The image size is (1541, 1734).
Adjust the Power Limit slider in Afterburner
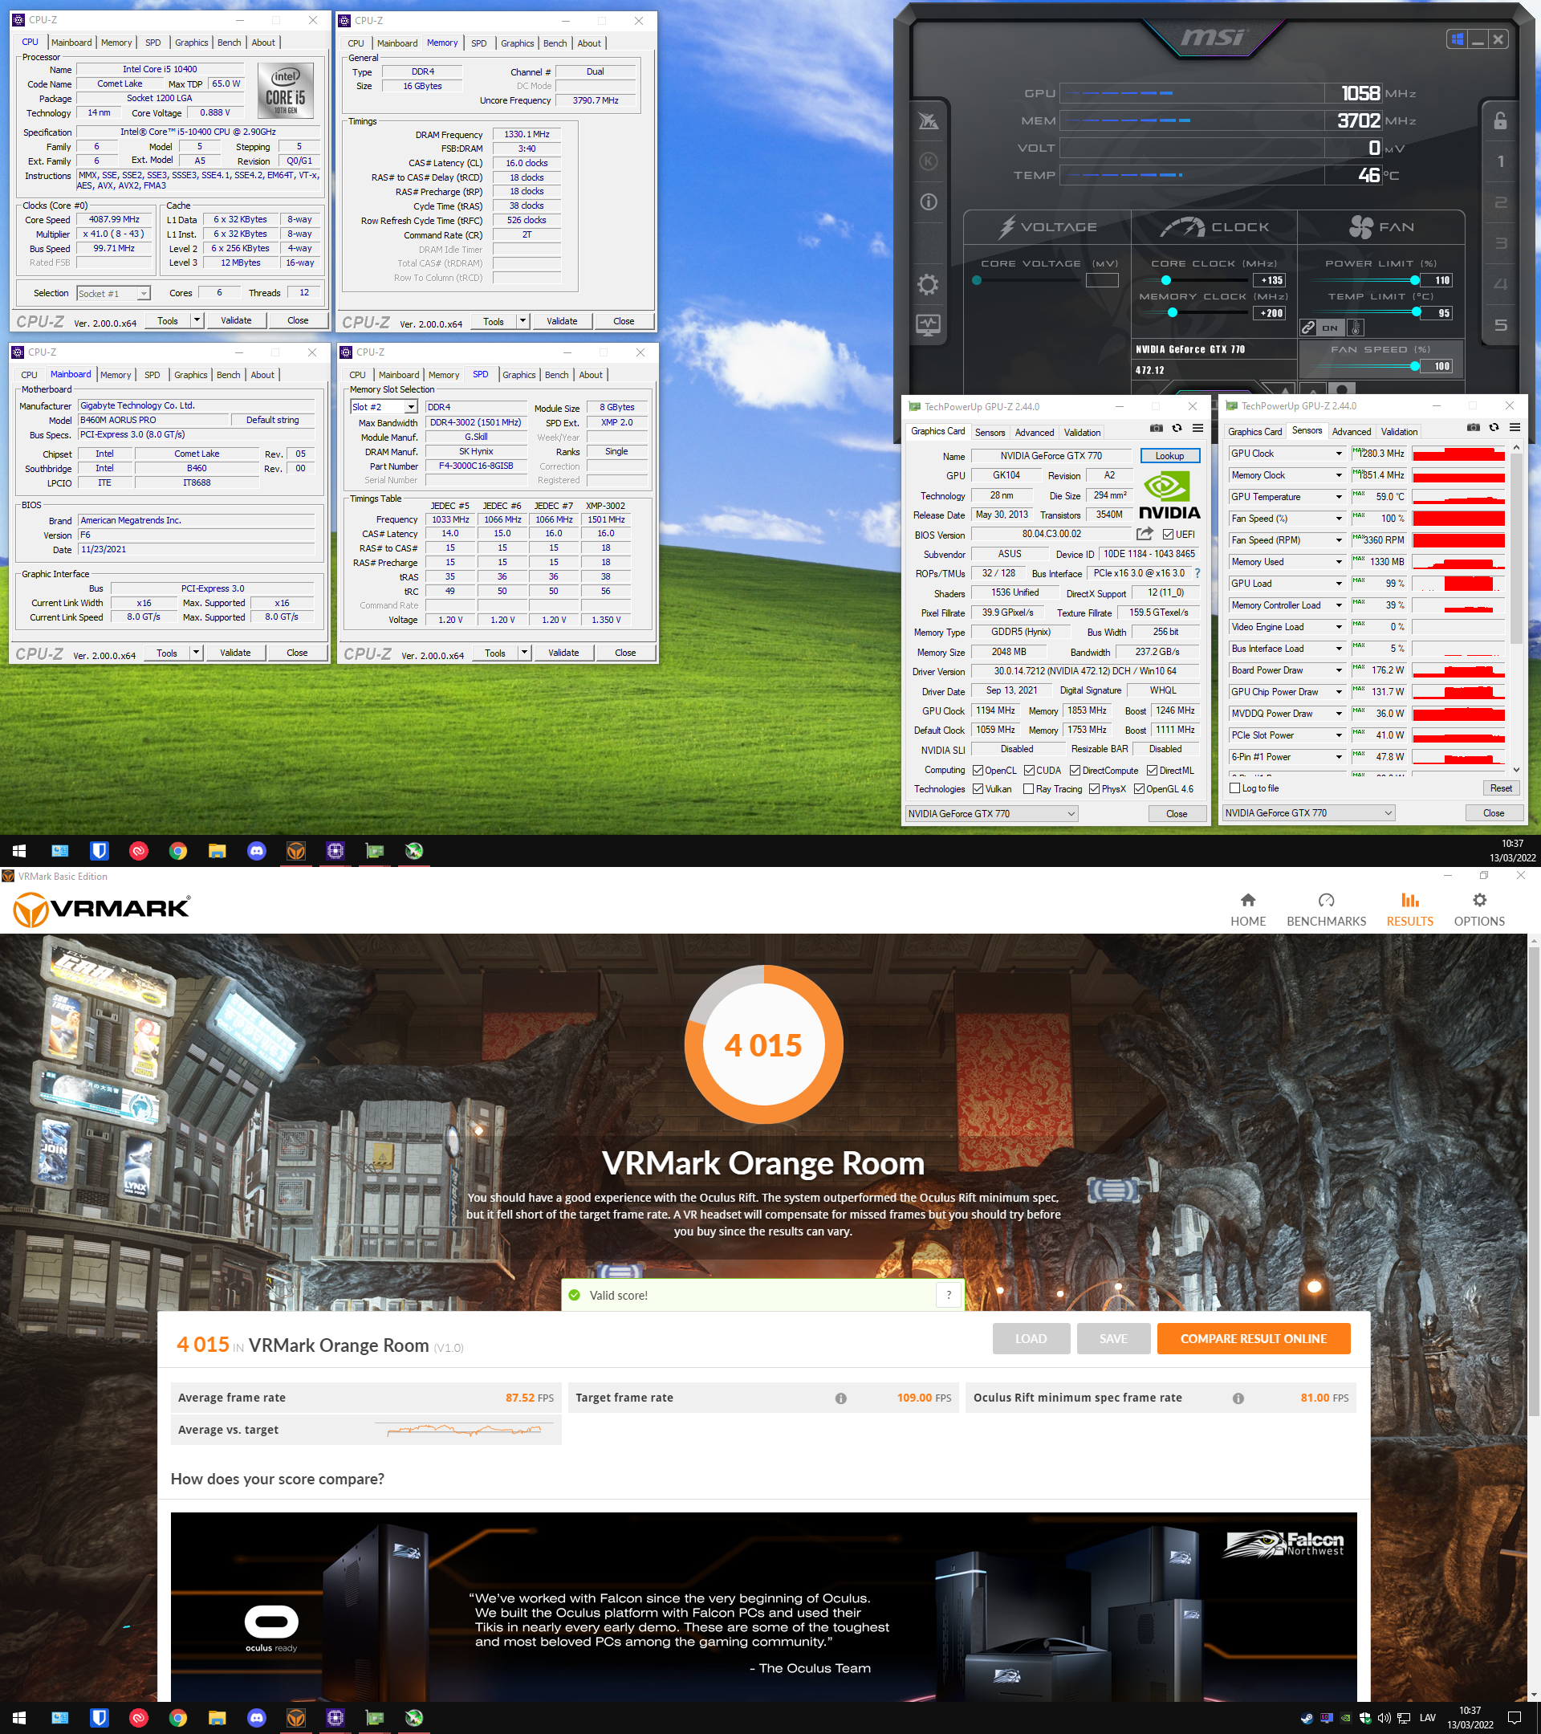coord(1413,280)
